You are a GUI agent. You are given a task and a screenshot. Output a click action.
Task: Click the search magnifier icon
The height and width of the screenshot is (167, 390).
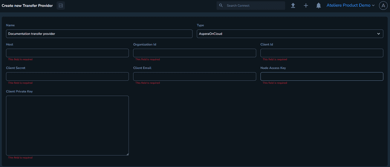[221, 6]
